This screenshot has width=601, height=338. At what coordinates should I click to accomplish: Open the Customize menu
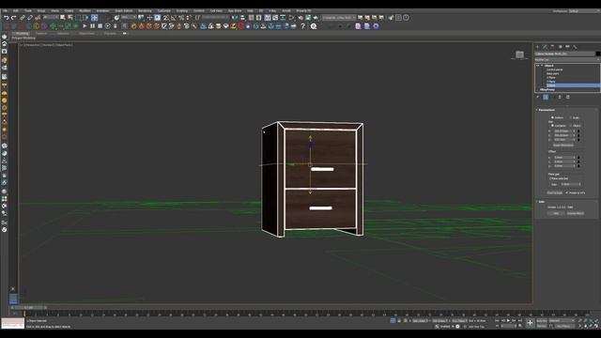[164, 10]
